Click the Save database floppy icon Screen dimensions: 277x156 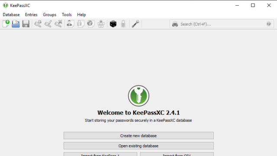(x=26, y=24)
